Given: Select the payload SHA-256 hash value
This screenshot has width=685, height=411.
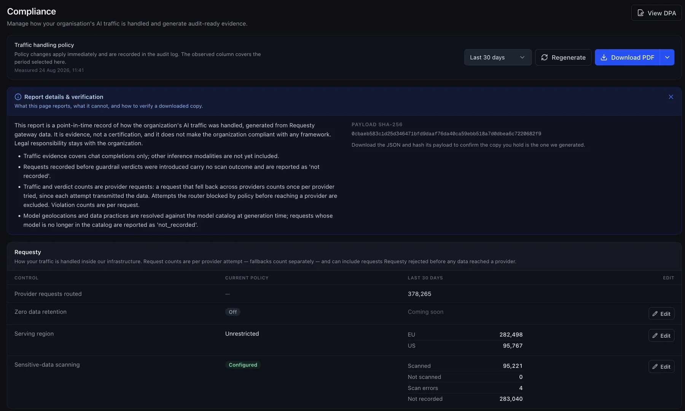Looking at the screenshot, I should click(446, 134).
